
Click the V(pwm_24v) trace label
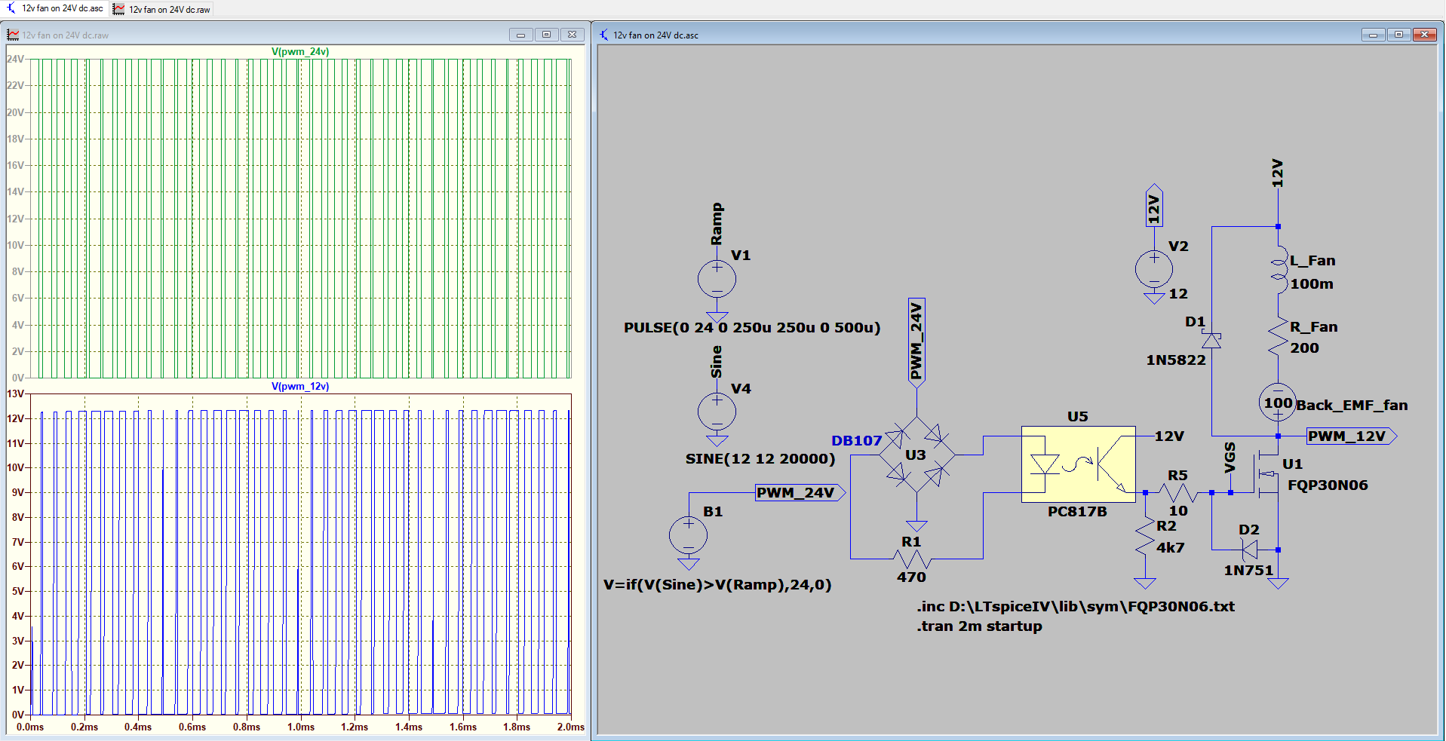300,52
